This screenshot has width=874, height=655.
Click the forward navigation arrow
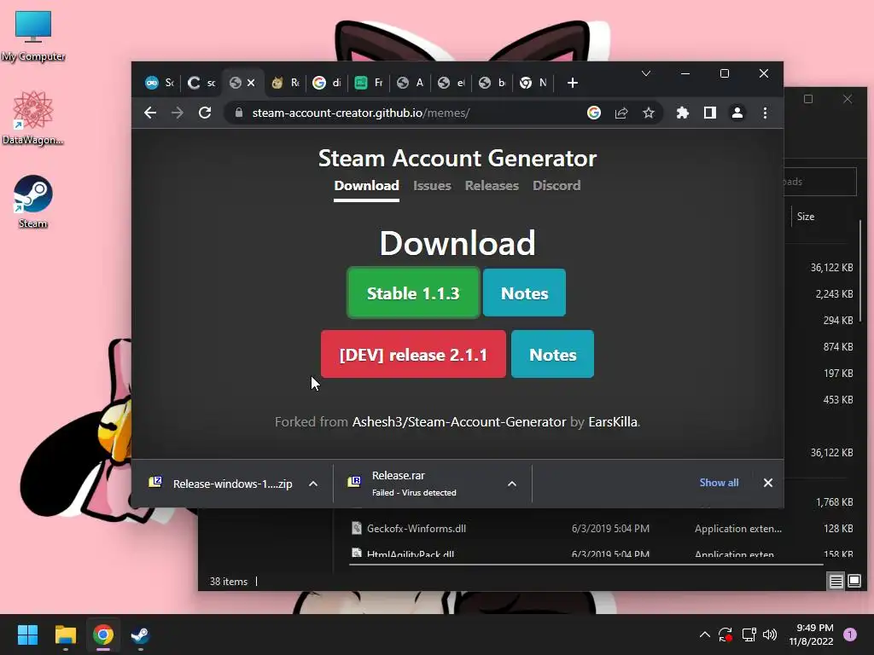(178, 113)
